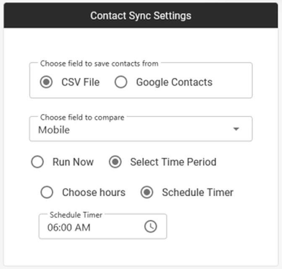
Task: Choose the Select Time Period option
Action: coord(115,162)
